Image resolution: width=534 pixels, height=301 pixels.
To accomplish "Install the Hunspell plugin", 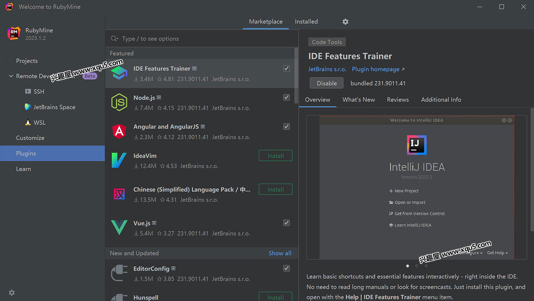I will point(275,297).
